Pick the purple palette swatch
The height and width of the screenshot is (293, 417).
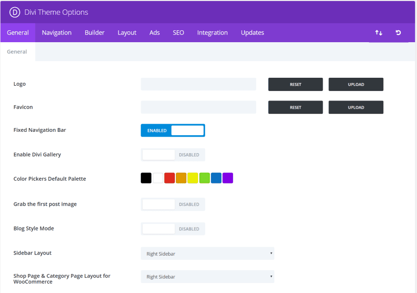(228, 178)
